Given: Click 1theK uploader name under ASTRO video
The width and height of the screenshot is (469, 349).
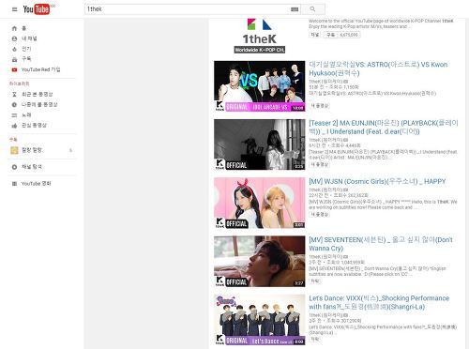Looking at the screenshot, I should [325, 82].
